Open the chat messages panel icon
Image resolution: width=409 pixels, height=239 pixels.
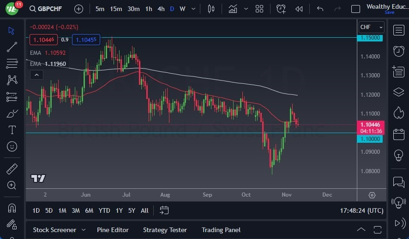pyautogui.click(x=398, y=182)
